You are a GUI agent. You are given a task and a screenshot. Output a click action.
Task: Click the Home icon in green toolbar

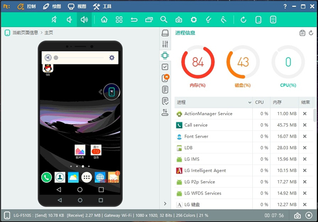coord(104,20)
